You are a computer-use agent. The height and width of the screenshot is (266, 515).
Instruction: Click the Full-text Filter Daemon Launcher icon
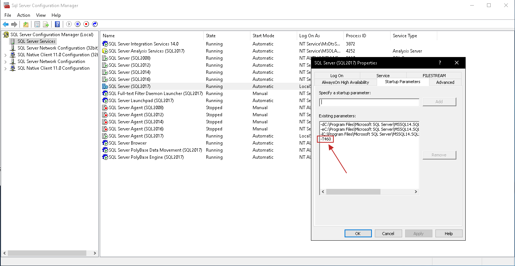[105, 94]
